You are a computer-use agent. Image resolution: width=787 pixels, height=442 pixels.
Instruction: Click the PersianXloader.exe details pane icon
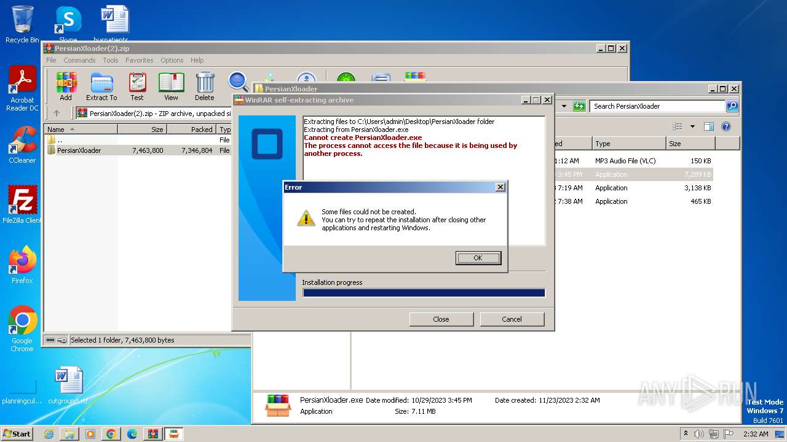click(x=278, y=405)
